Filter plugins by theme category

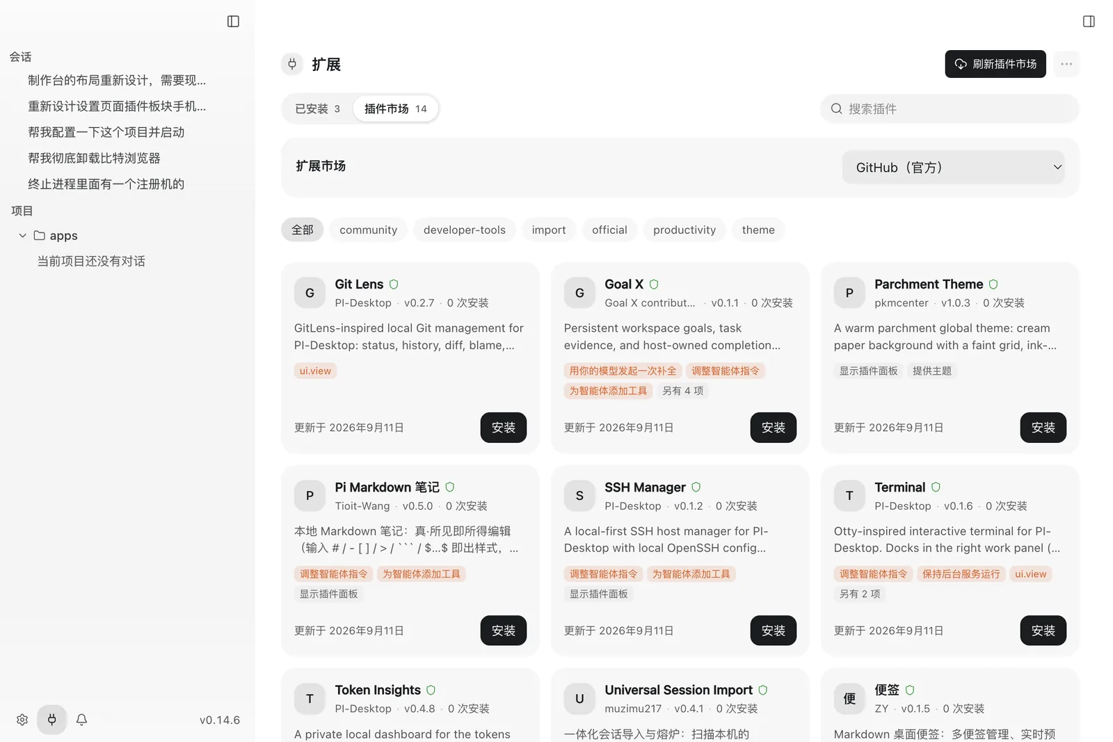pos(758,230)
